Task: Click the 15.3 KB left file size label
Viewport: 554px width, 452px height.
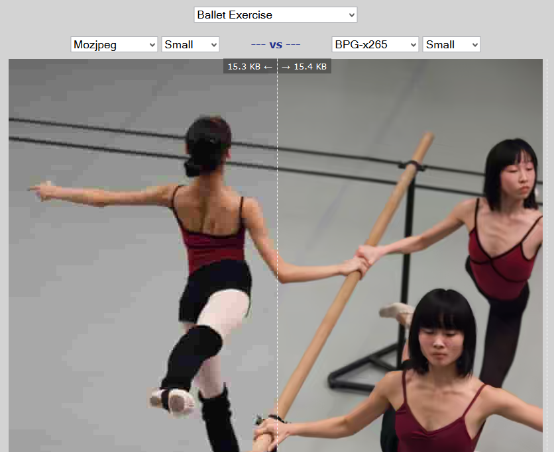Action: (250, 66)
